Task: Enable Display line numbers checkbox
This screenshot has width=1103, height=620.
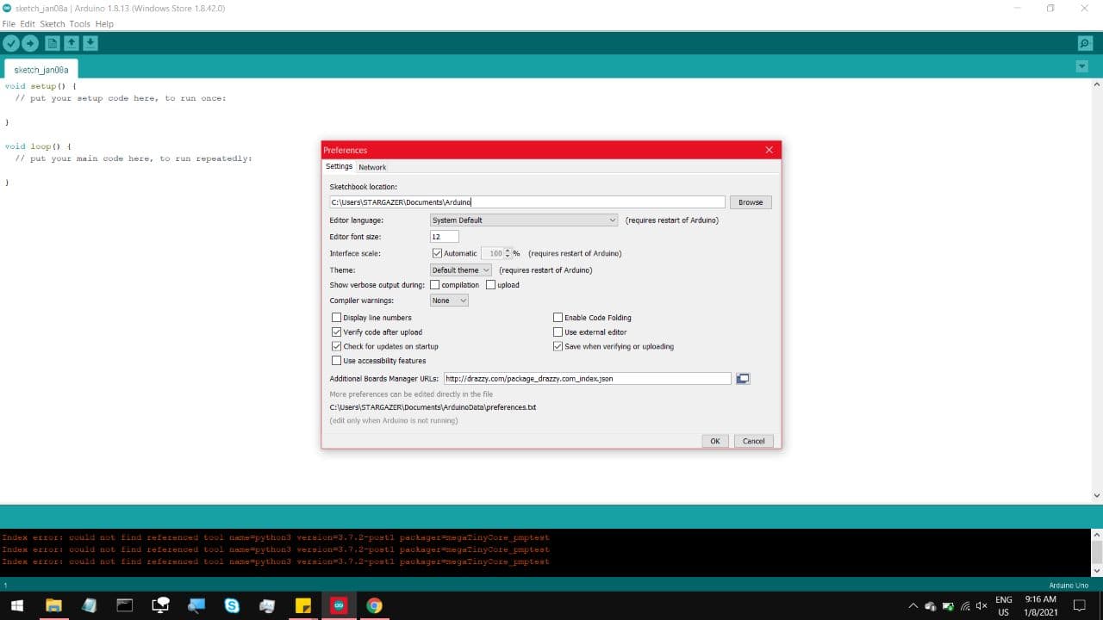Action: 337,318
